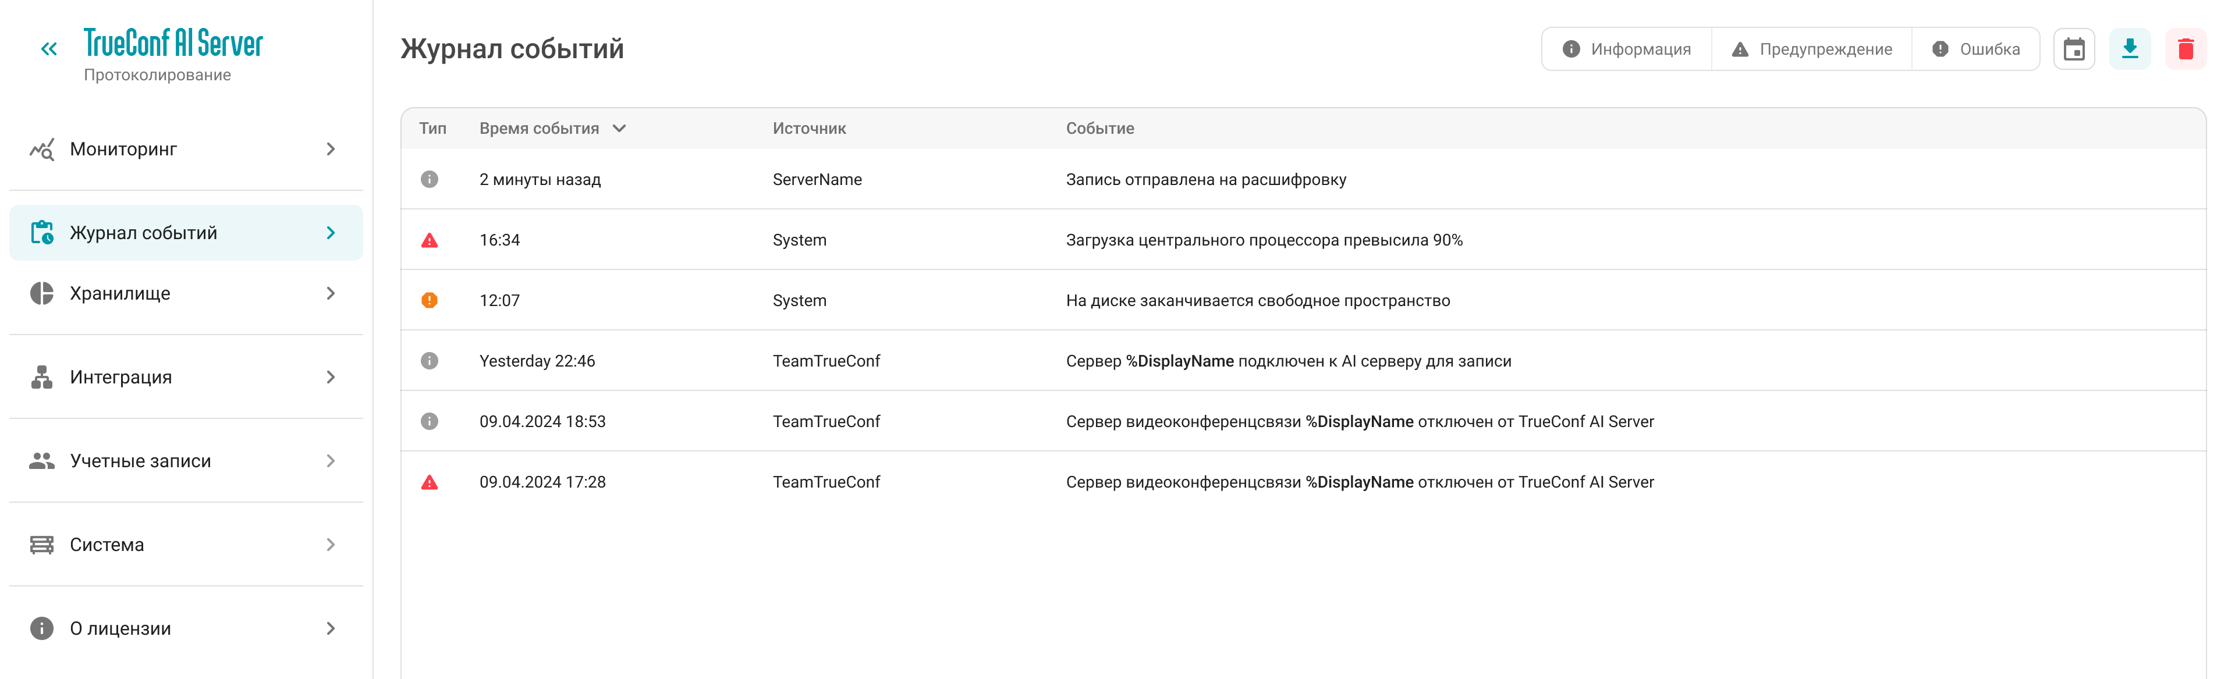Click the Учетные записи people icon
Image resolution: width=2235 pixels, height=679 pixels.
click(x=42, y=460)
